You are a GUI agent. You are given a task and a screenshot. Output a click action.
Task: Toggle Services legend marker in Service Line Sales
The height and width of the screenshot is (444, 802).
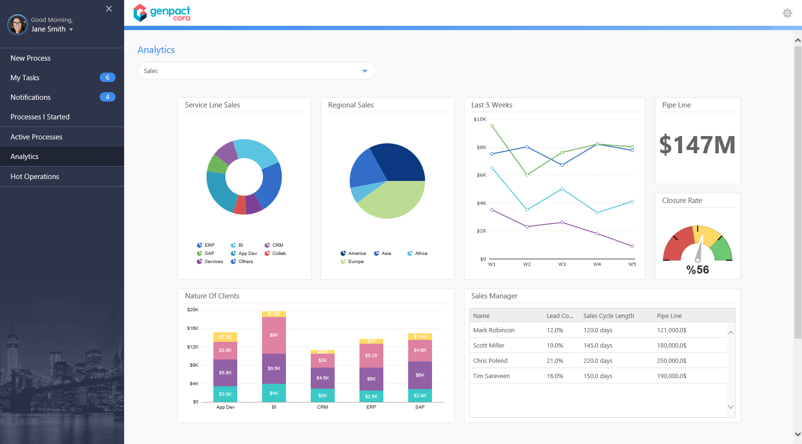point(200,262)
